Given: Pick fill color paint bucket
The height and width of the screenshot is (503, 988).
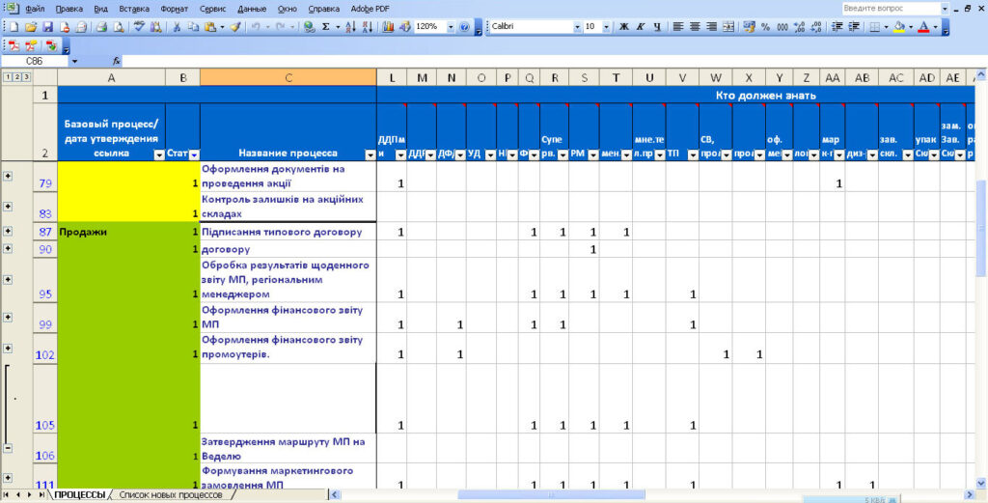Looking at the screenshot, I should point(898,27).
